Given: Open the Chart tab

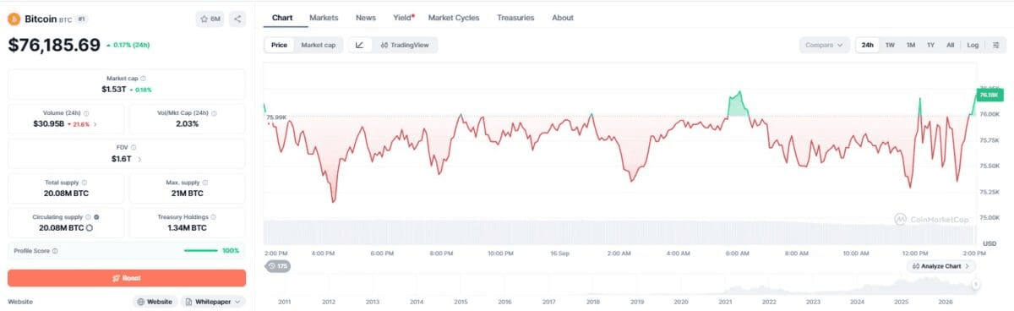Looking at the screenshot, I should [x=282, y=18].
